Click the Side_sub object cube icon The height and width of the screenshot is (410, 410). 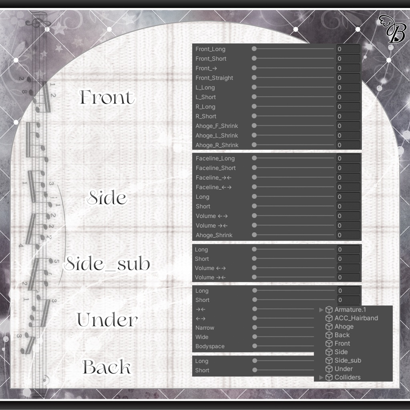[329, 360]
